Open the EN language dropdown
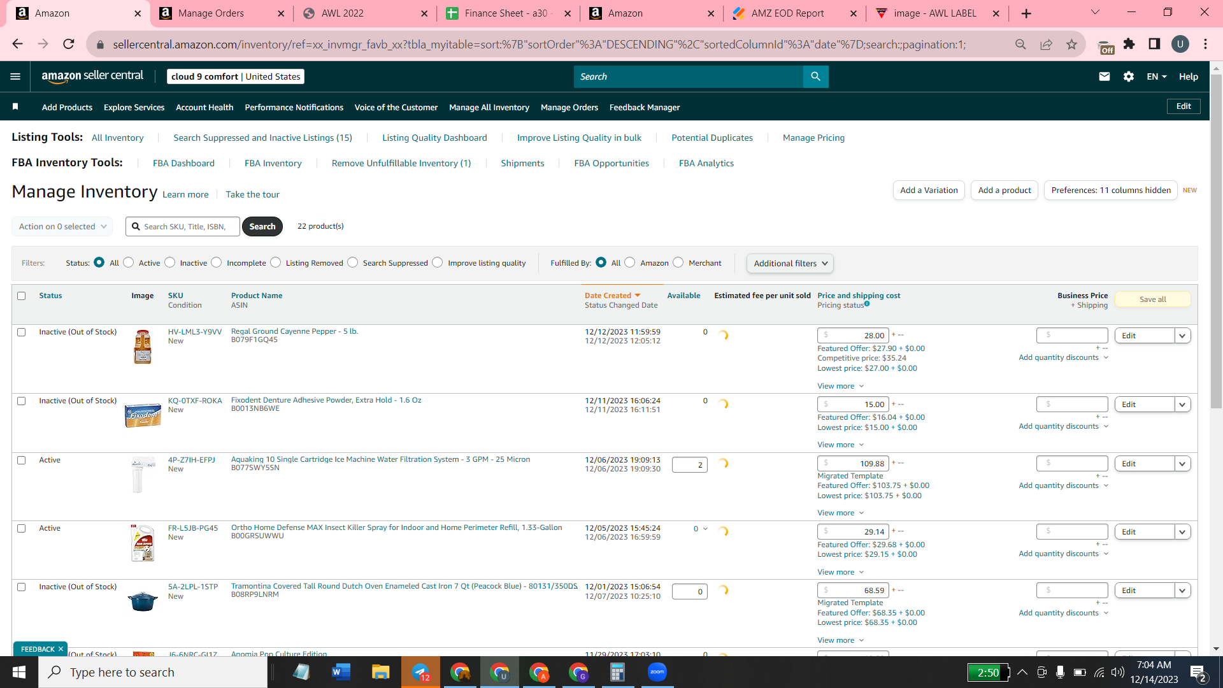The height and width of the screenshot is (688, 1223). click(1157, 76)
